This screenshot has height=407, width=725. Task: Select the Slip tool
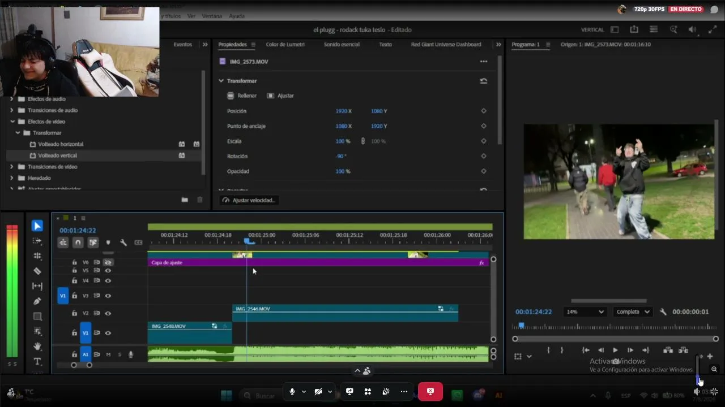(x=37, y=286)
